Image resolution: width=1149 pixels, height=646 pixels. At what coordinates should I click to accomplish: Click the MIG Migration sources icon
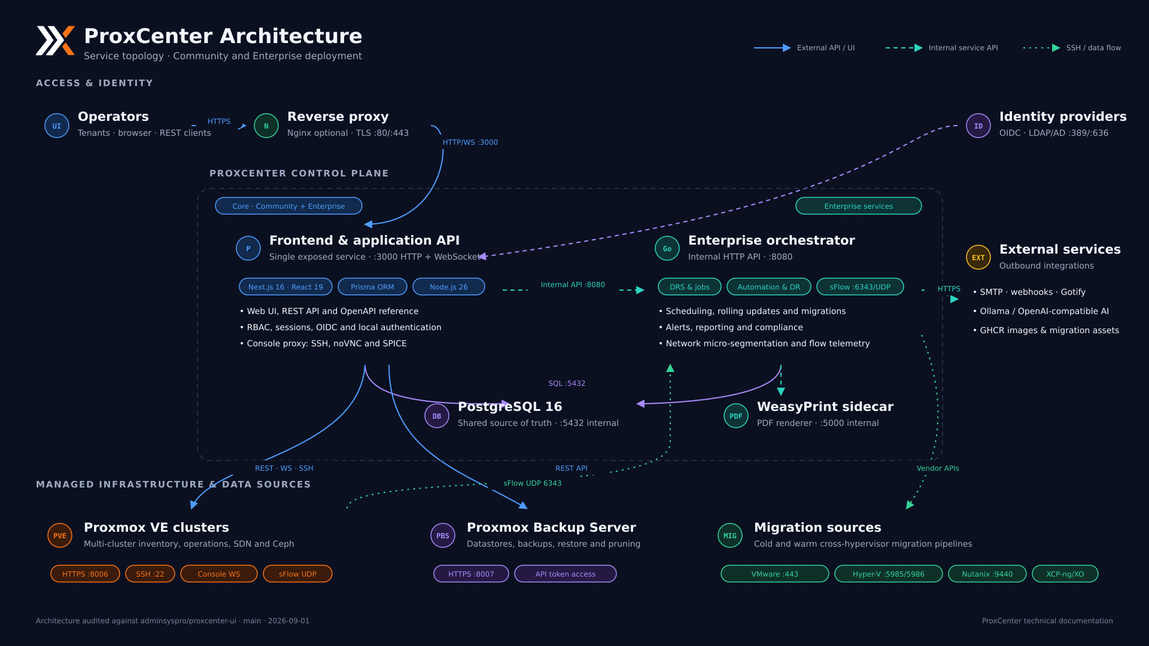point(730,535)
